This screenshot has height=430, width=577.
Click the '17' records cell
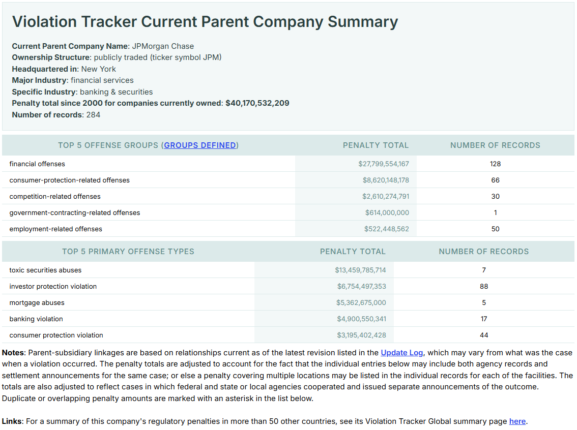coord(484,319)
